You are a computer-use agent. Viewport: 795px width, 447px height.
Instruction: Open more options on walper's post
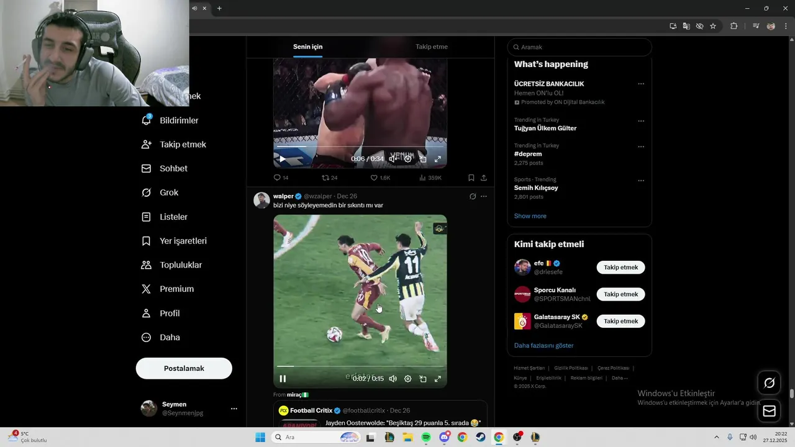(484, 196)
